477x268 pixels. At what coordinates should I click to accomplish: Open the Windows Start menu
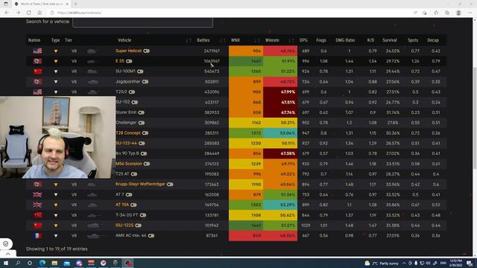coord(6,263)
